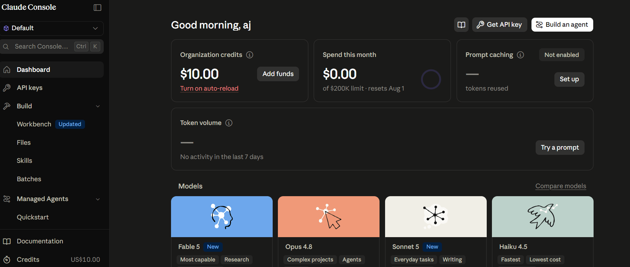This screenshot has width=630, height=267.
Task: Click the Build an agent button
Action: coord(562,25)
